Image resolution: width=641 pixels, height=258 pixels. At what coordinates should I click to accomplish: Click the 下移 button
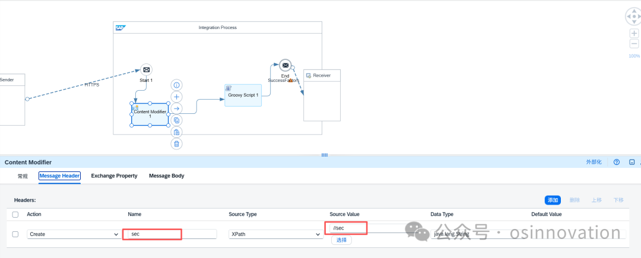pos(618,200)
